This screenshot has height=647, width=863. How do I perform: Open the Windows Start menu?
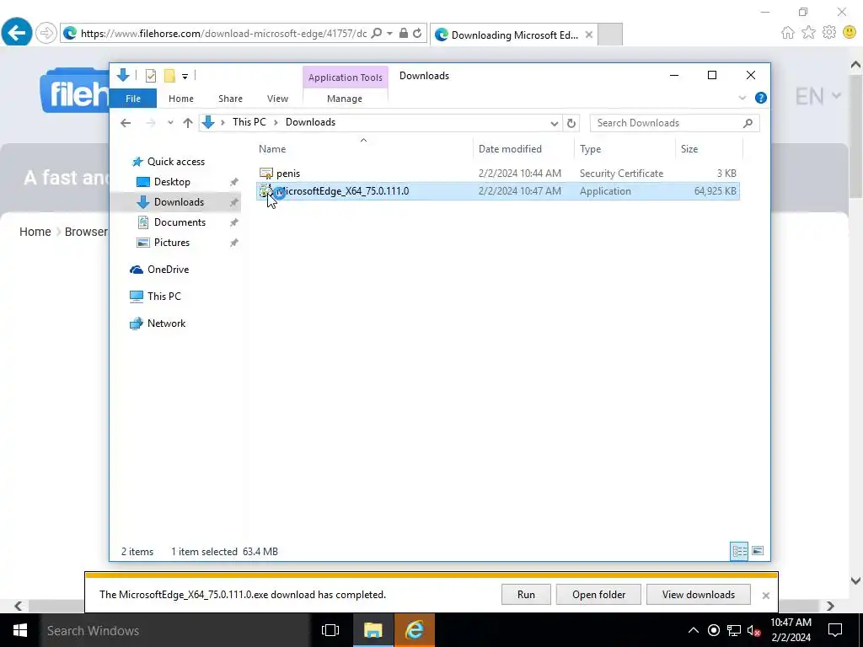pos(20,630)
